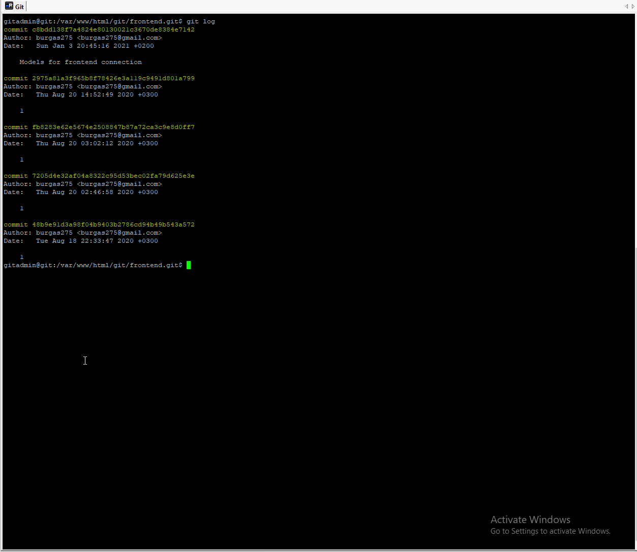Click the 'git log' command text

point(201,21)
